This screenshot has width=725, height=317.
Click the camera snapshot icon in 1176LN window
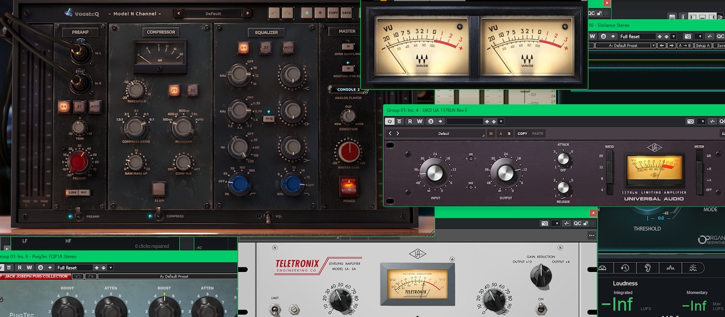(691, 121)
